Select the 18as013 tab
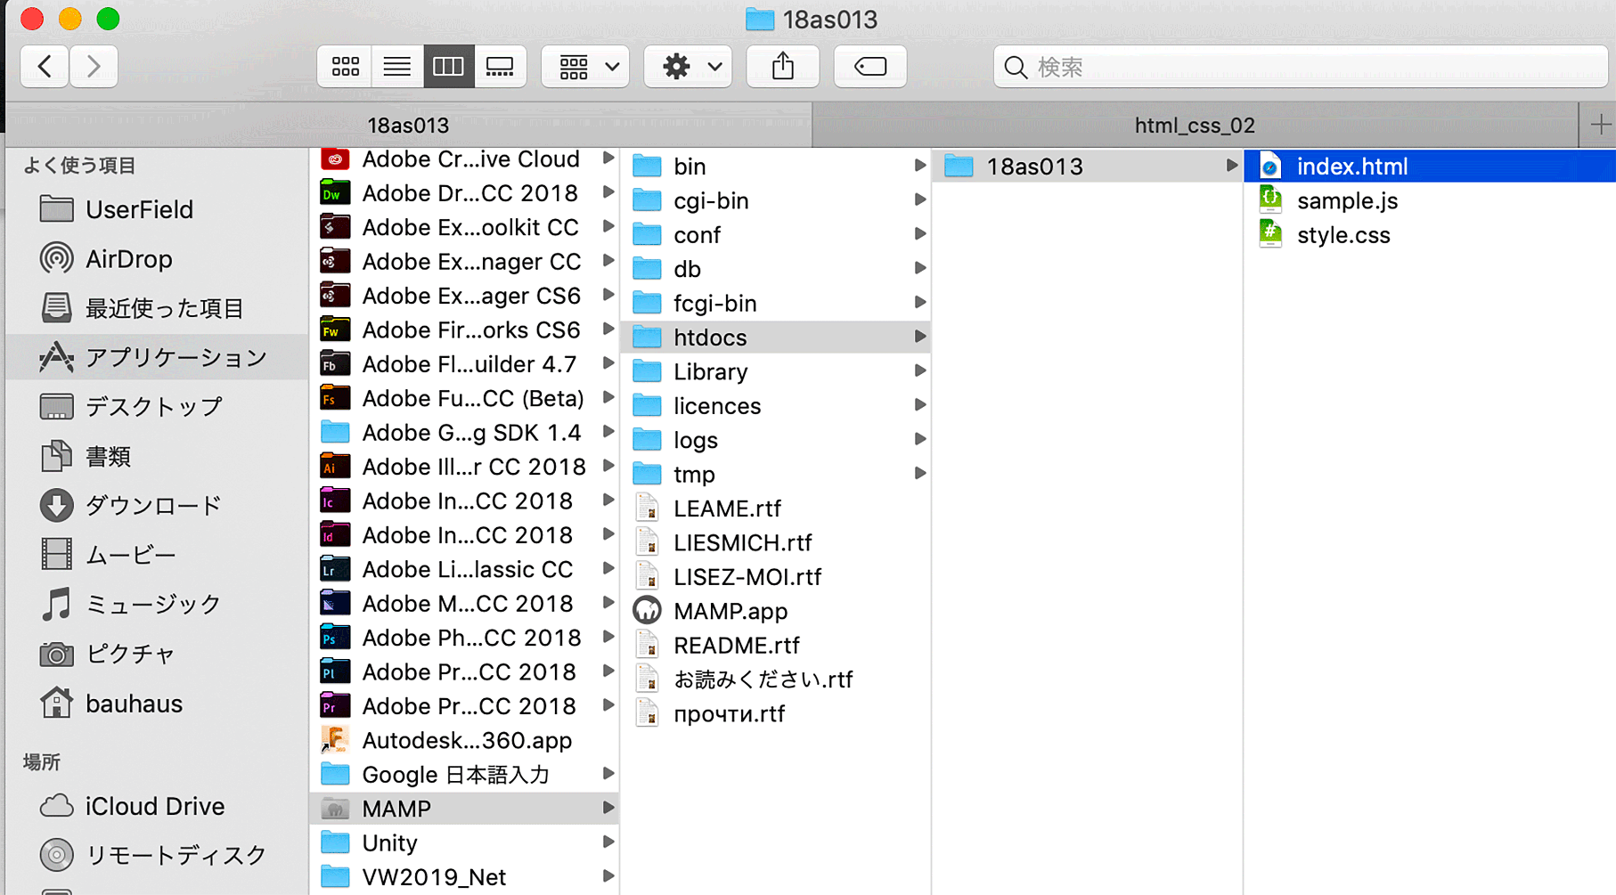The width and height of the screenshot is (1616, 895). point(408,126)
